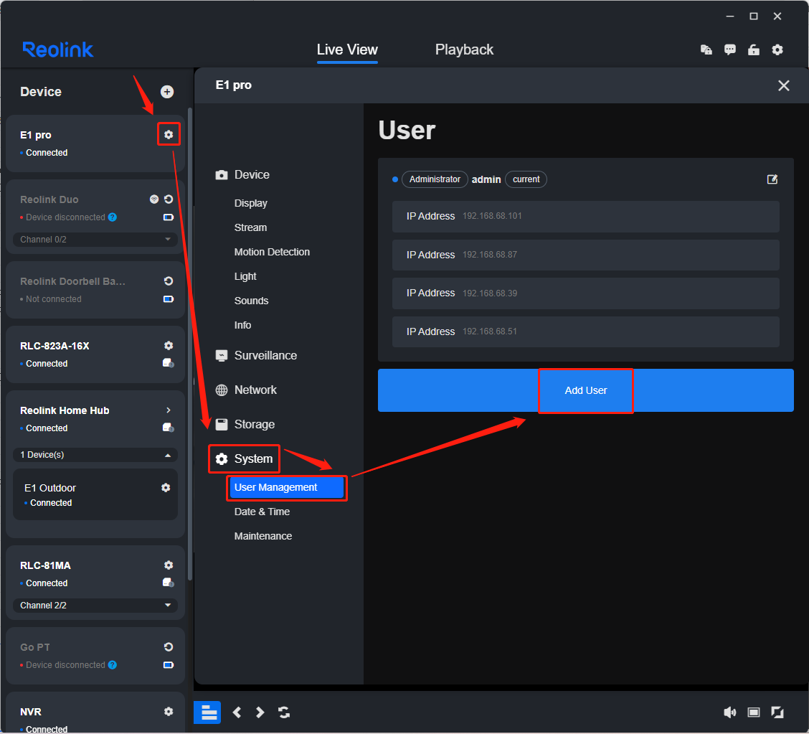Image resolution: width=809 pixels, height=734 pixels.
Task: Collapse the System settings section
Action: [x=244, y=459]
